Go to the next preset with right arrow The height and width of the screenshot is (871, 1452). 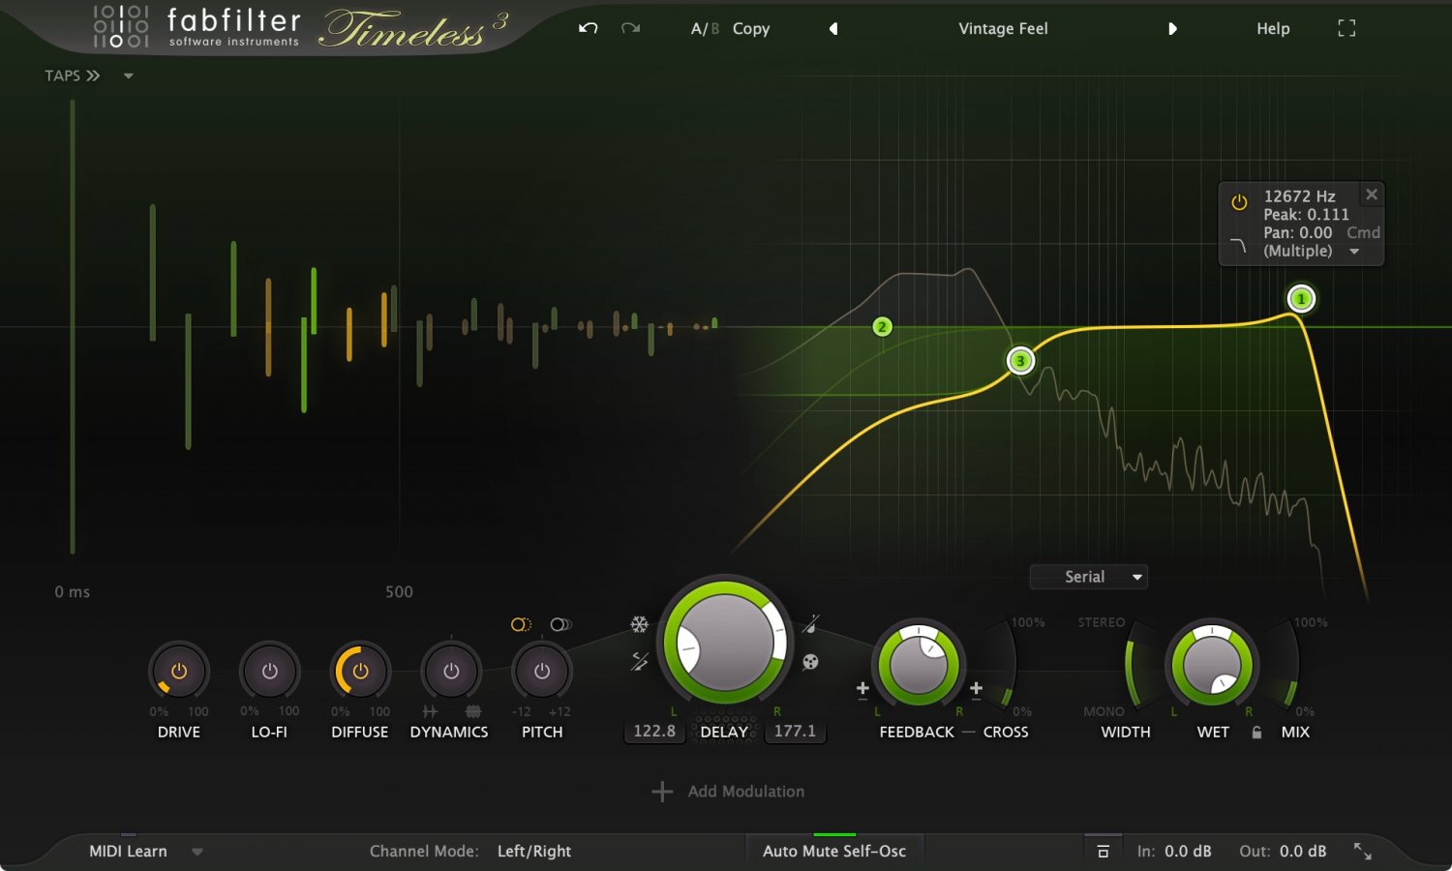(x=1172, y=28)
